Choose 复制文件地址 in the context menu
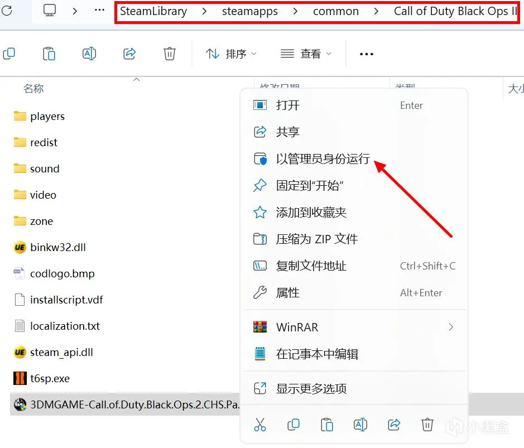The image size is (524, 448). (x=354, y=266)
